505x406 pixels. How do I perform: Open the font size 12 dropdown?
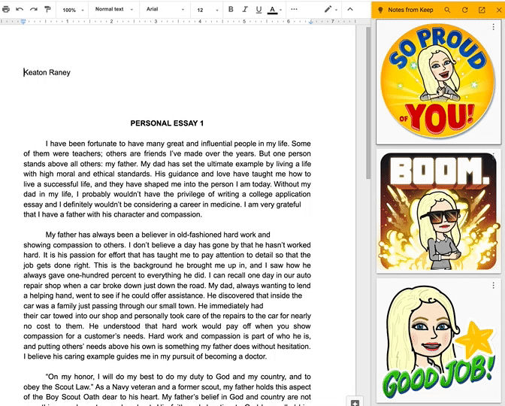(x=207, y=10)
